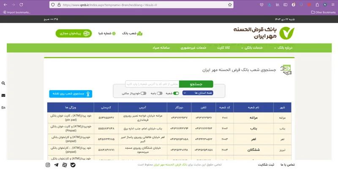
Task: Click the کد شعبه column header
Action: pos(225,107)
